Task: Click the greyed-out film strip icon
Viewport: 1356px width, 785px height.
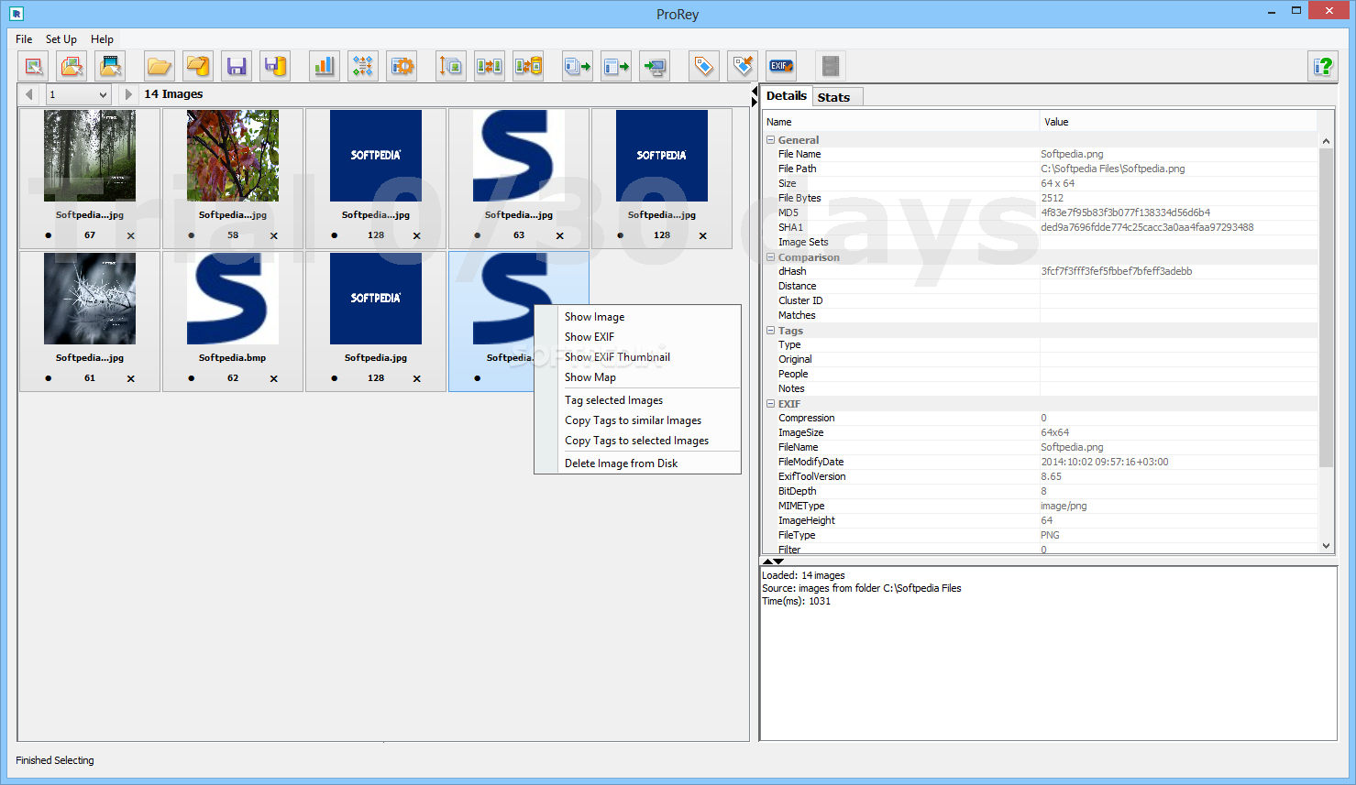Action: pyautogui.click(x=830, y=66)
